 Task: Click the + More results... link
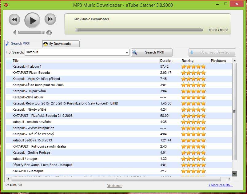point(220,185)
